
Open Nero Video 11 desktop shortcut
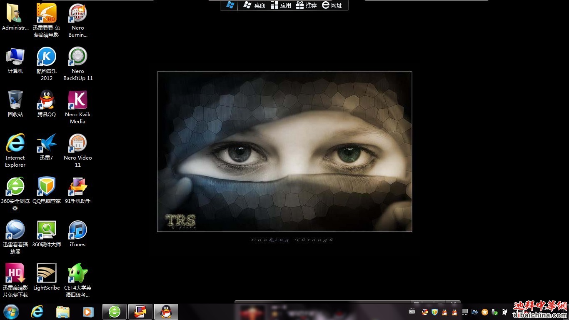77,150
